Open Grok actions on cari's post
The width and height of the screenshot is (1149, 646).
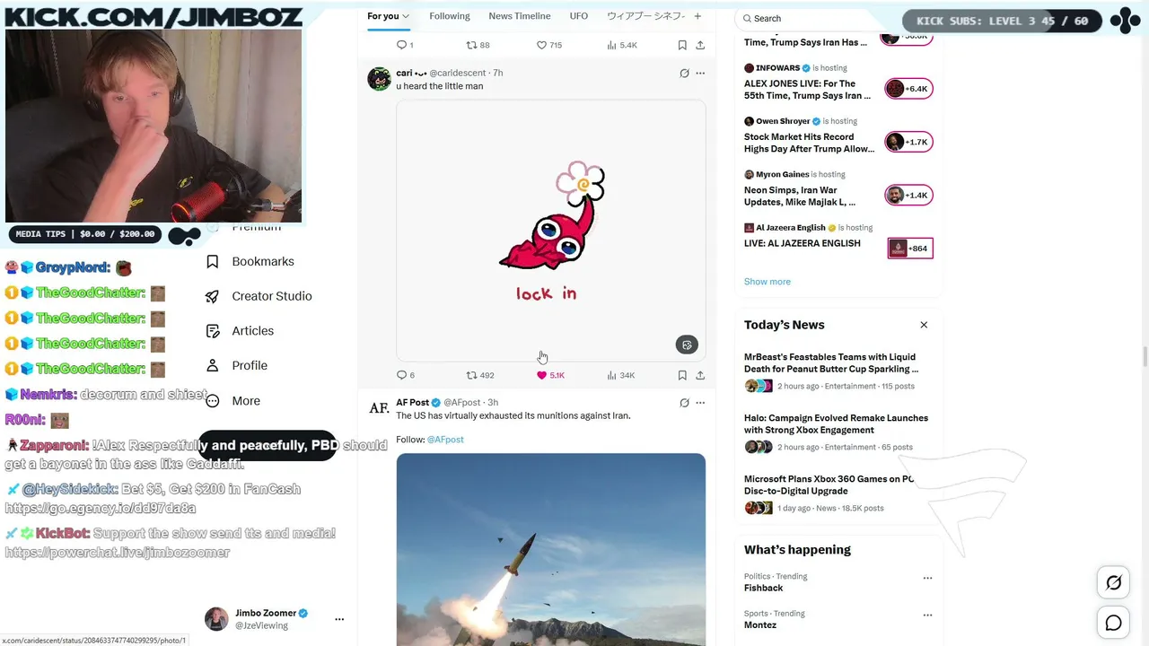pyautogui.click(x=684, y=74)
